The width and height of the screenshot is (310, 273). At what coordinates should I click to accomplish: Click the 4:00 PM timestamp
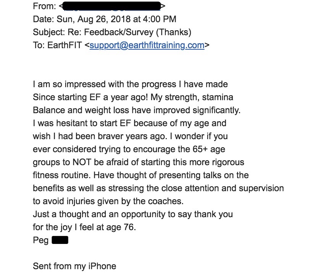[x=159, y=19]
